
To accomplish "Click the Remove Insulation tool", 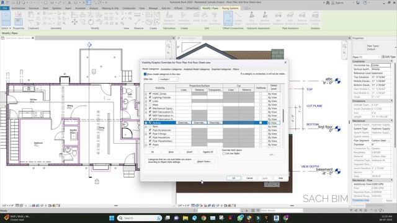I will coord(302,18).
